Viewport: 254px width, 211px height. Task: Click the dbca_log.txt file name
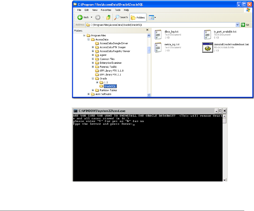pyautogui.click(x=171, y=32)
